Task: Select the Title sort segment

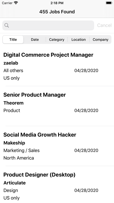Action: coord(13,39)
